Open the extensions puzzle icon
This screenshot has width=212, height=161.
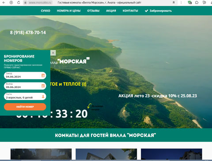pyautogui.click(x=197, y=3)
